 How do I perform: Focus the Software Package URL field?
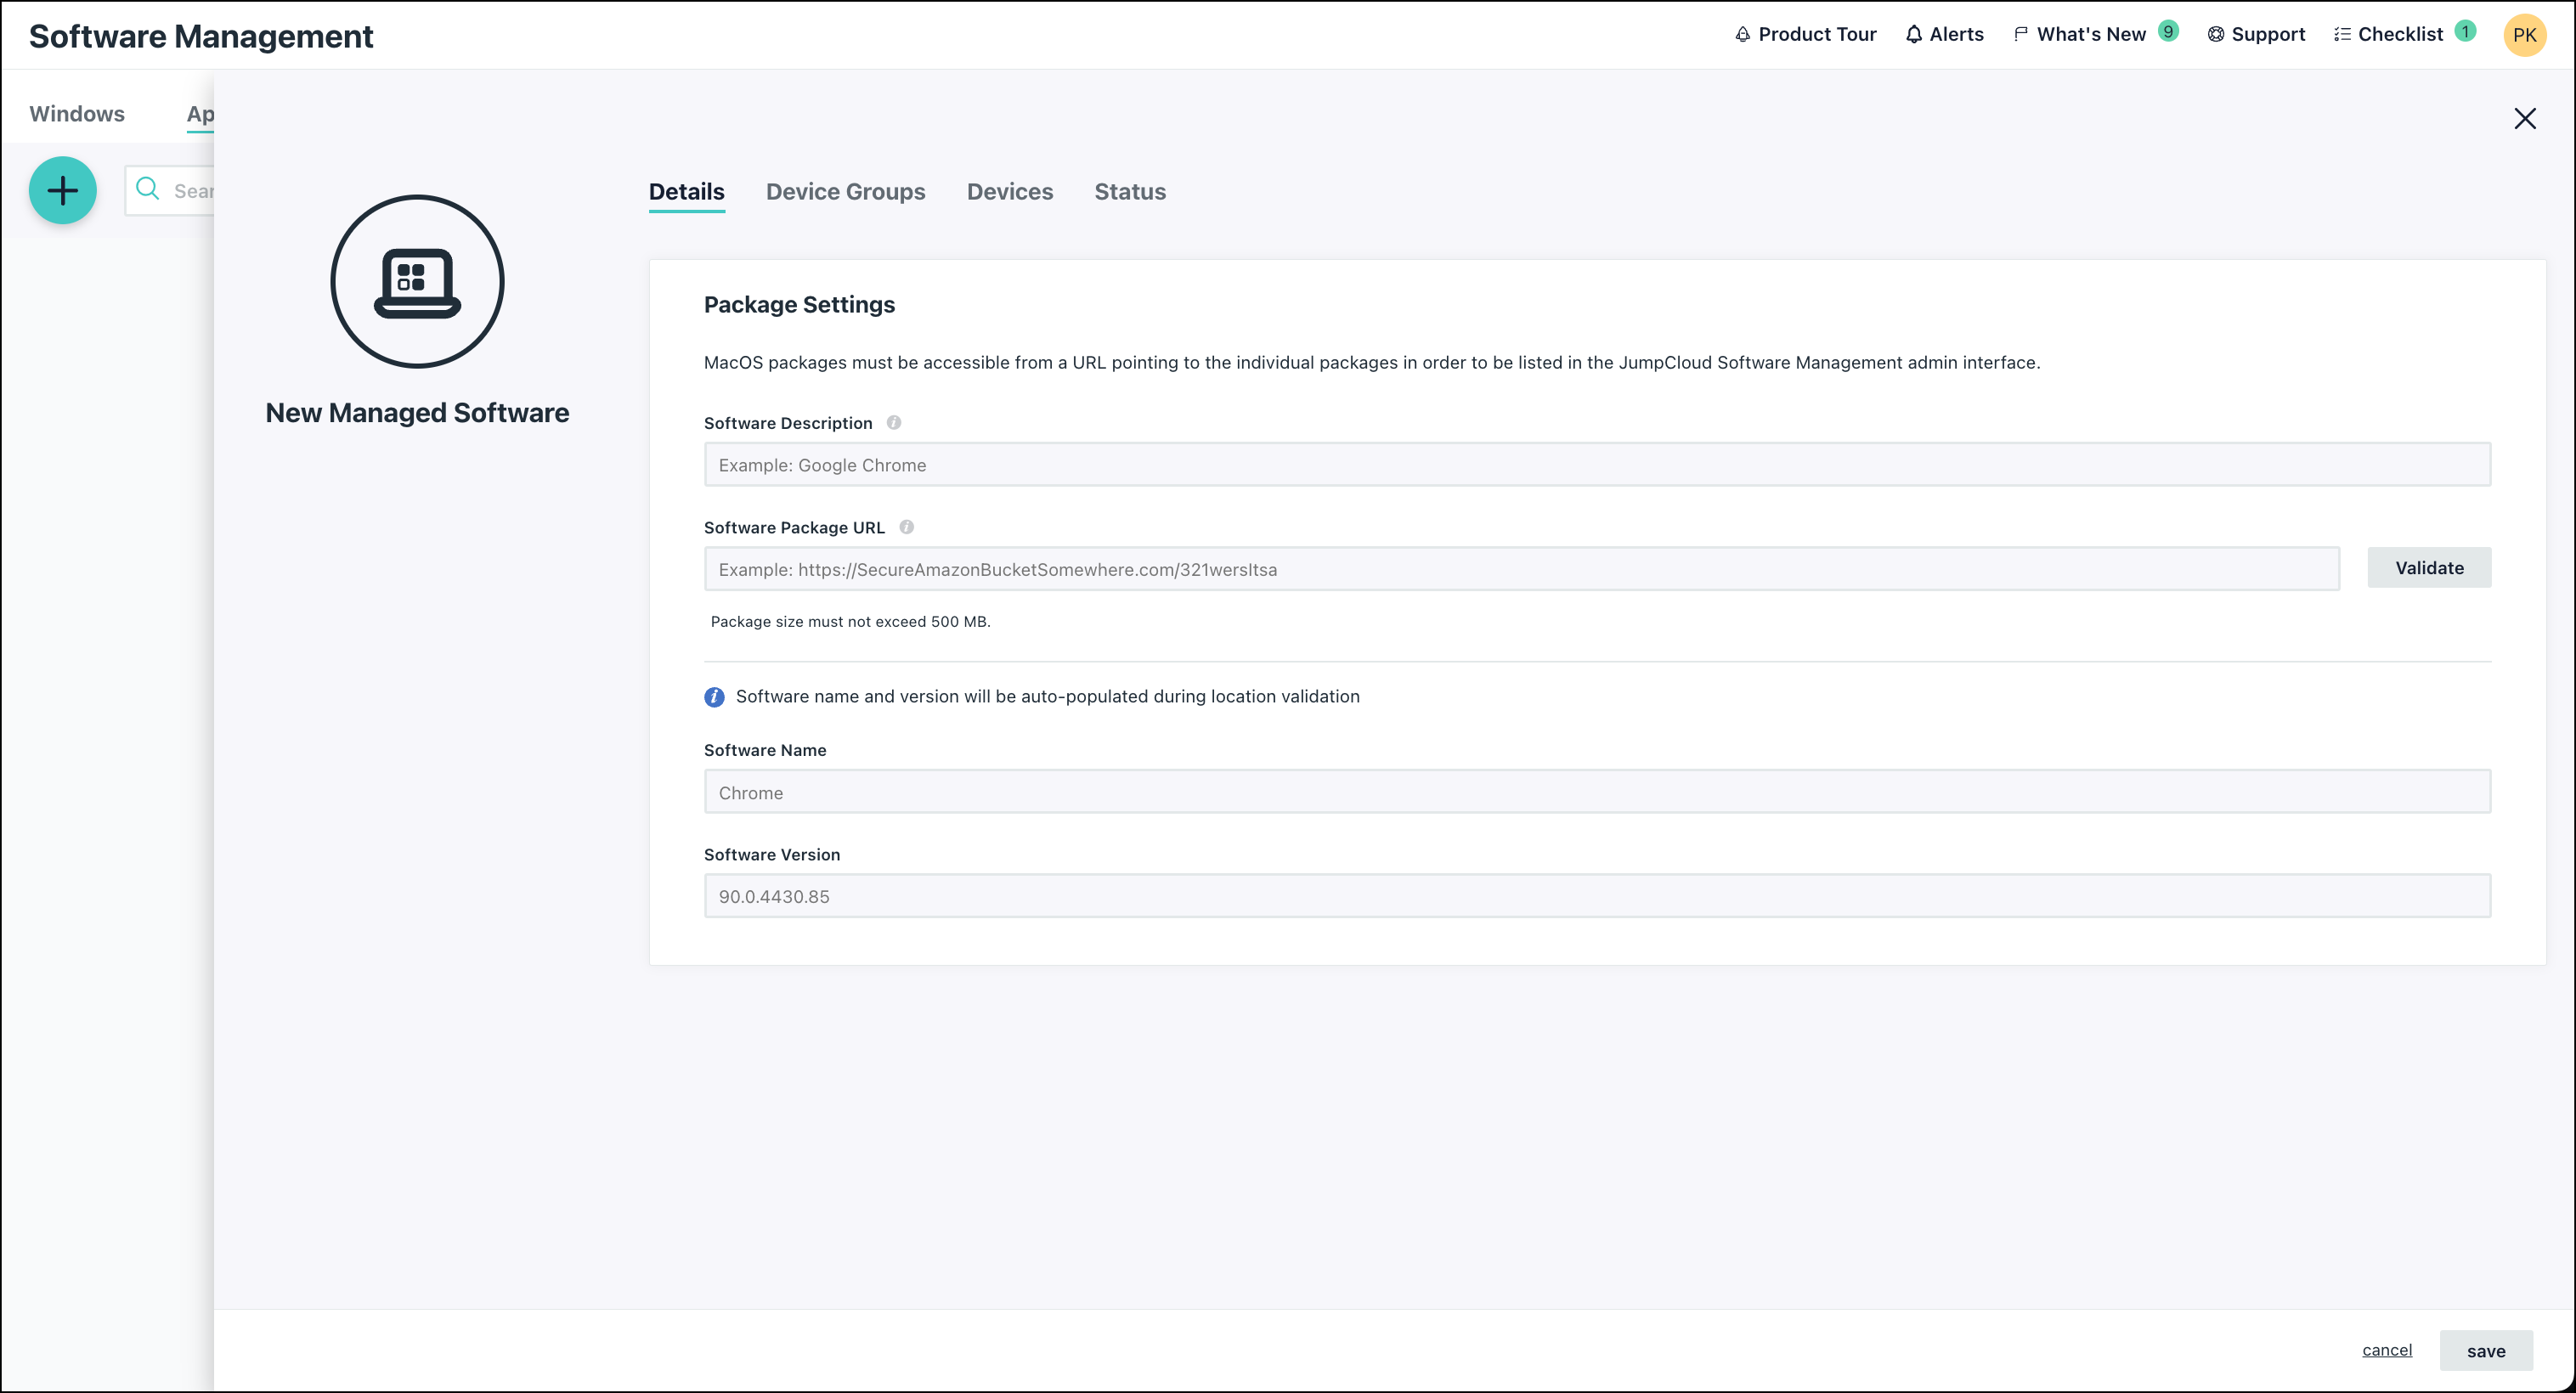[x=1520, y=569]
